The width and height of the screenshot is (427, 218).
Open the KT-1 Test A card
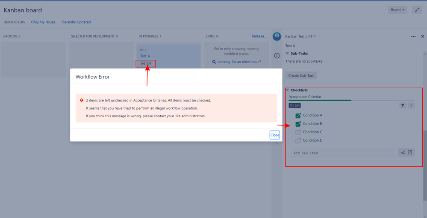point(168,56)
